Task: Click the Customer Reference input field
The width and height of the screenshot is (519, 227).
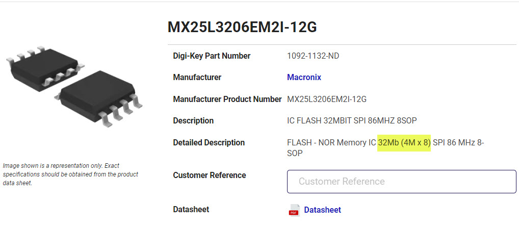Action: coord(401,182)
